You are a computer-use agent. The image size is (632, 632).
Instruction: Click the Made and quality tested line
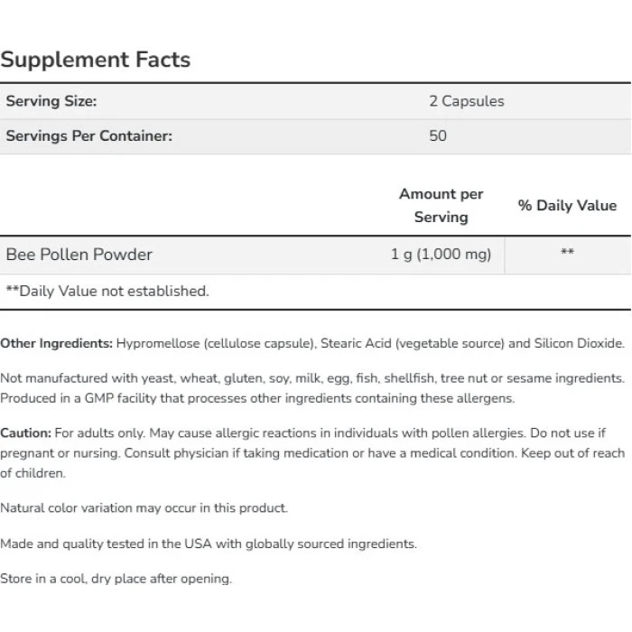[209, 544]
